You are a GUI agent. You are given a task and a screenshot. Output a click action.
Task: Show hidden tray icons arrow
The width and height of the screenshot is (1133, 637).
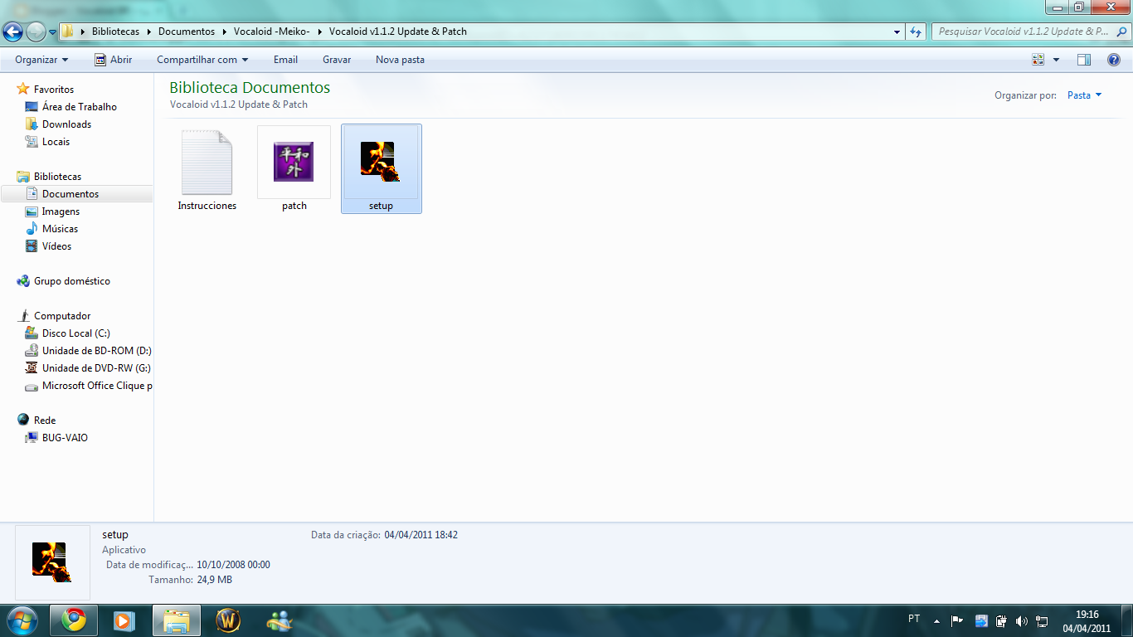[x=937, y=620]
